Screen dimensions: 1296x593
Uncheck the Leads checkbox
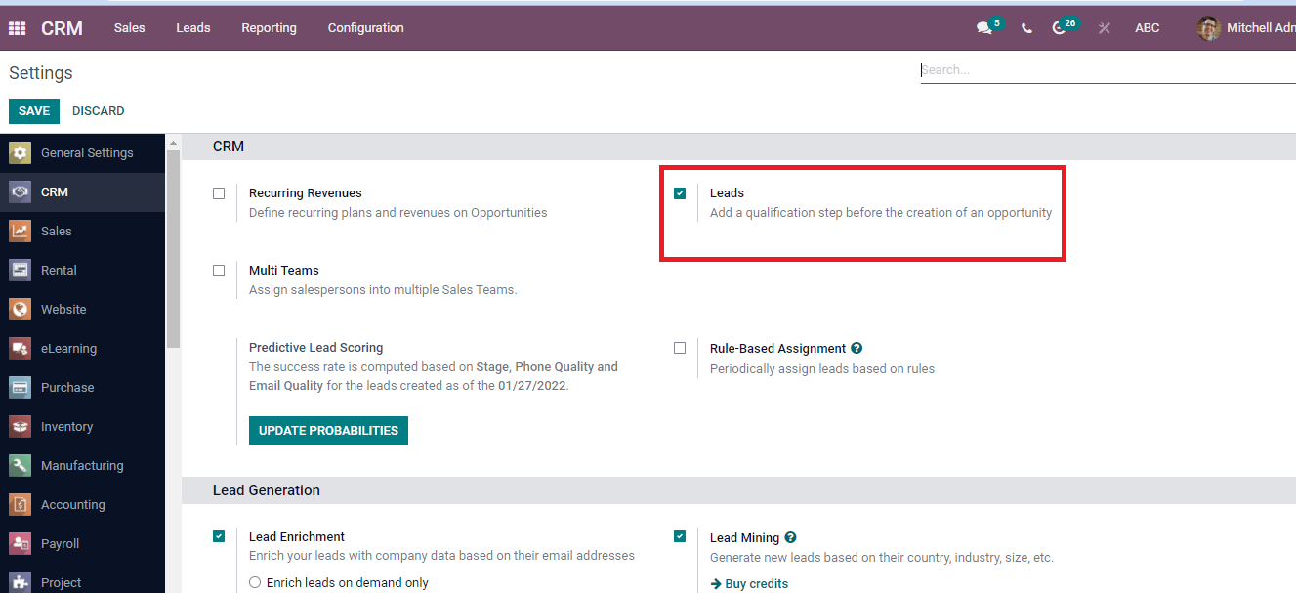[x=680, y=193]
